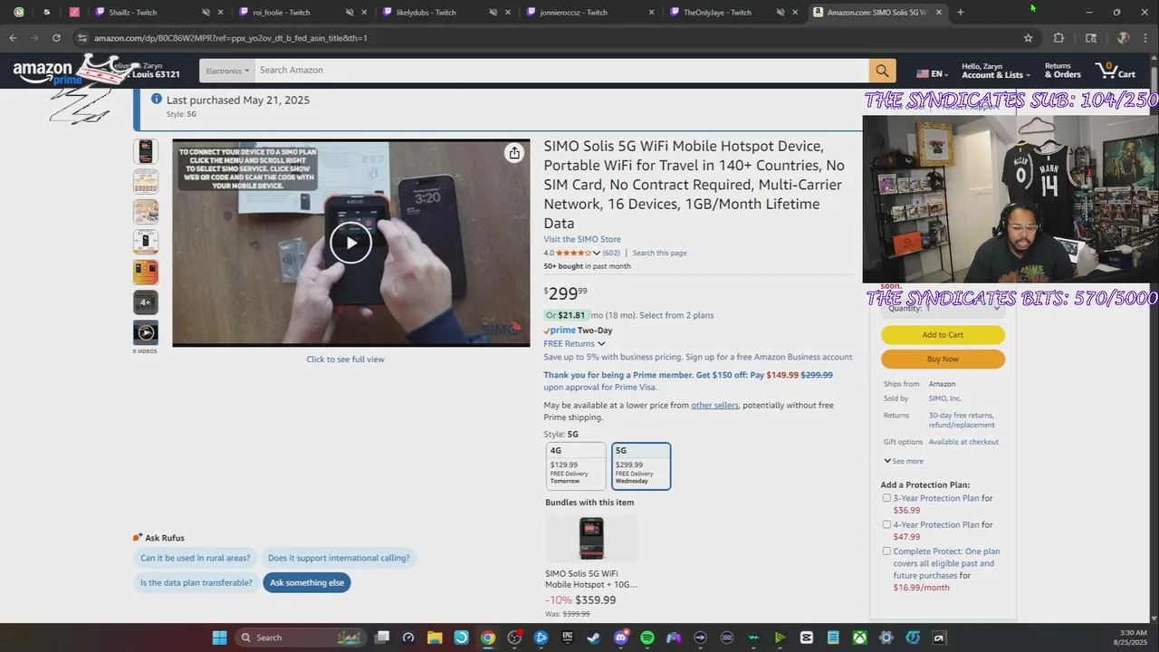Open Returns & Orders
This screenshot has height=652, width=1159.
1062,71
